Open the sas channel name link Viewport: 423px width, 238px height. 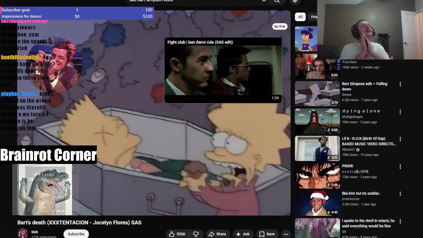point(34,232)
